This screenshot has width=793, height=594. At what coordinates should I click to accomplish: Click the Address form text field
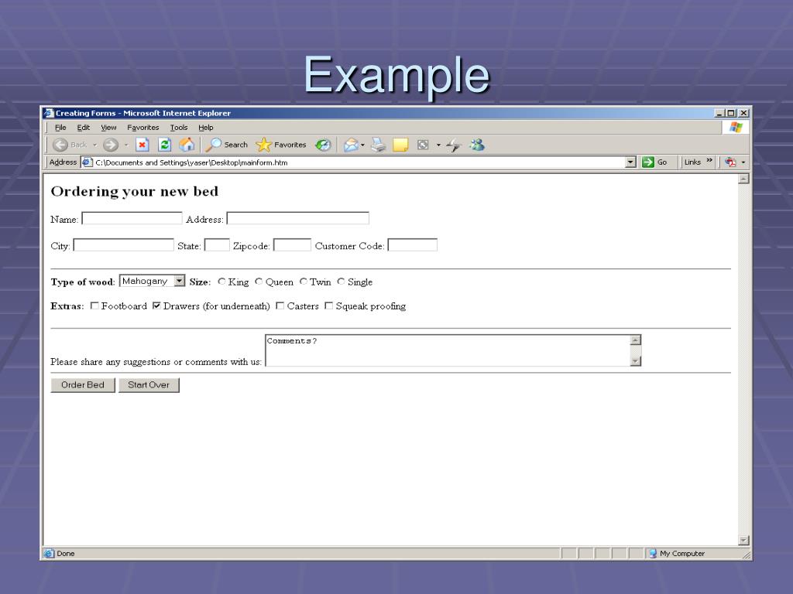298,218
